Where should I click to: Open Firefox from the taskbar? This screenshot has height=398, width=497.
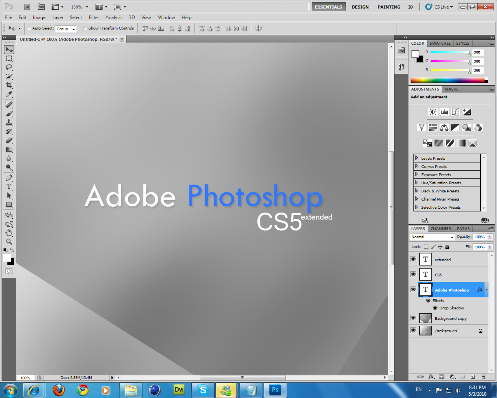pos(59,390)
